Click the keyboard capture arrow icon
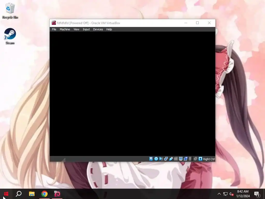 click(200, 159)
